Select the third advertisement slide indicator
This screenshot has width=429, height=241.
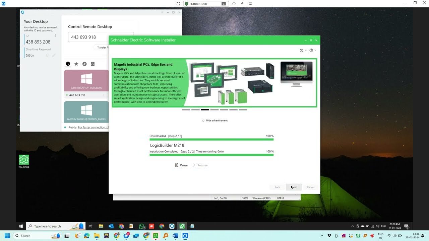205,110
